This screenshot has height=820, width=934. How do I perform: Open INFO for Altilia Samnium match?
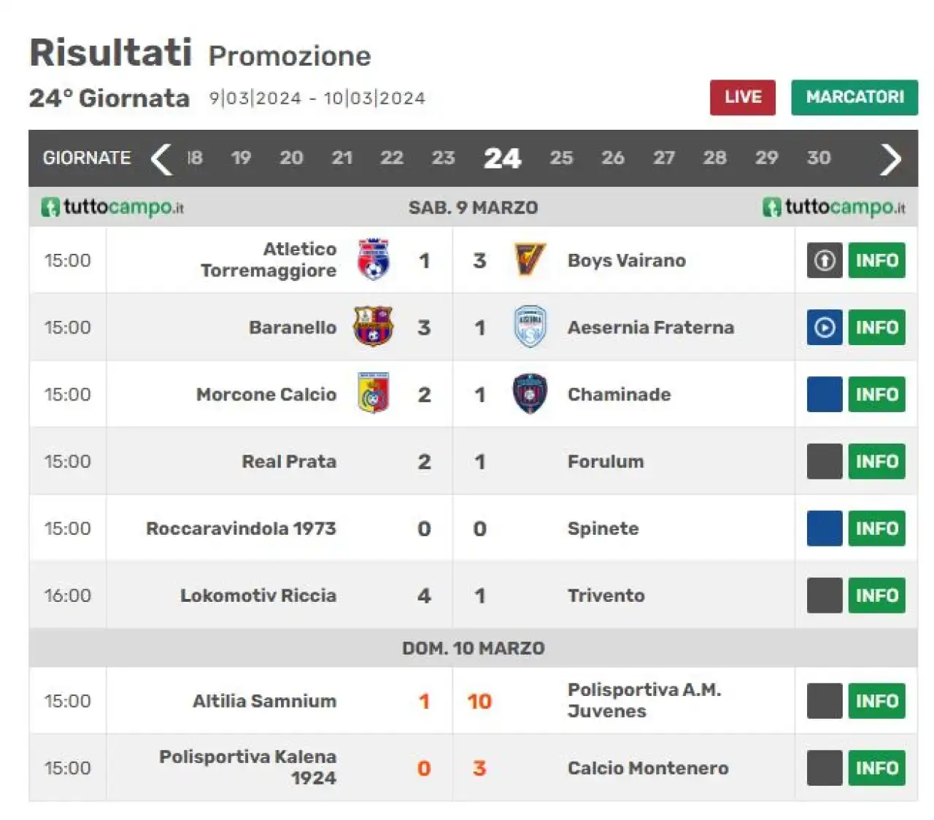click(876, 701)
